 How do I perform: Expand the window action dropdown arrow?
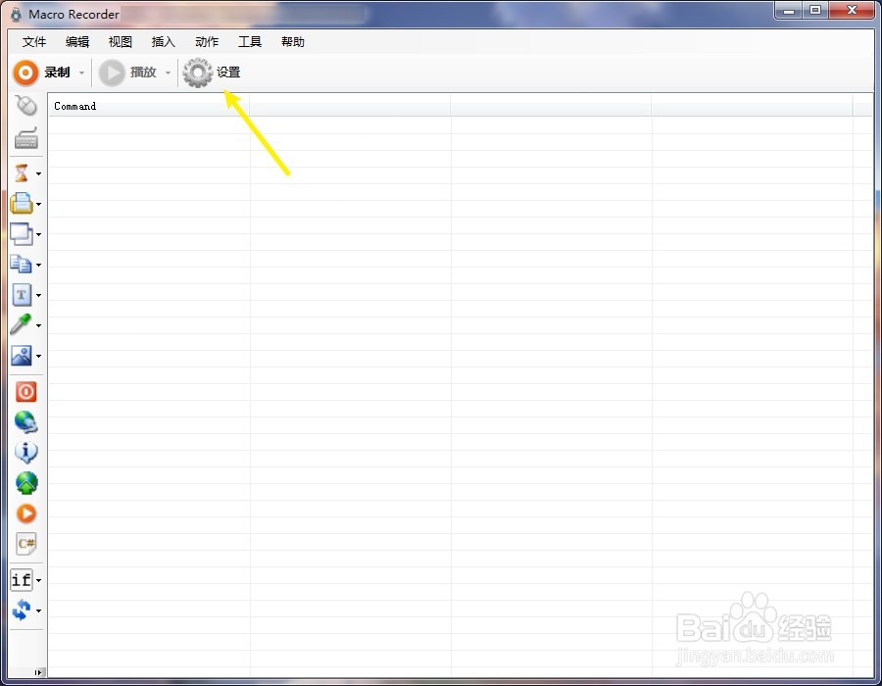(38, 234)
